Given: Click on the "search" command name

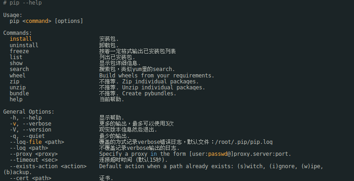Looking at the screenshot, I should click(19, 69).
